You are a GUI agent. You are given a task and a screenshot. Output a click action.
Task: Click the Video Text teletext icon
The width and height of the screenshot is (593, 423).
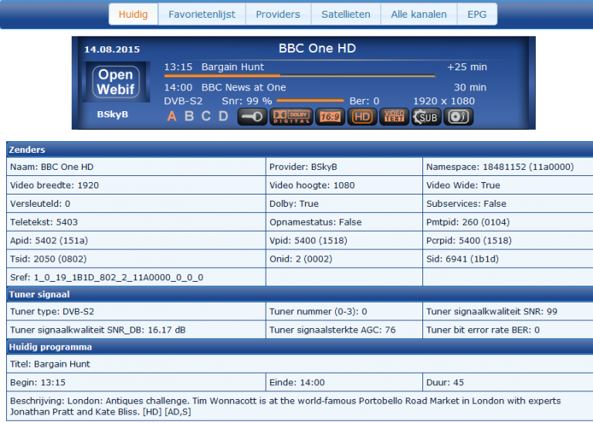pyautogui.click(x=394, y=117)
